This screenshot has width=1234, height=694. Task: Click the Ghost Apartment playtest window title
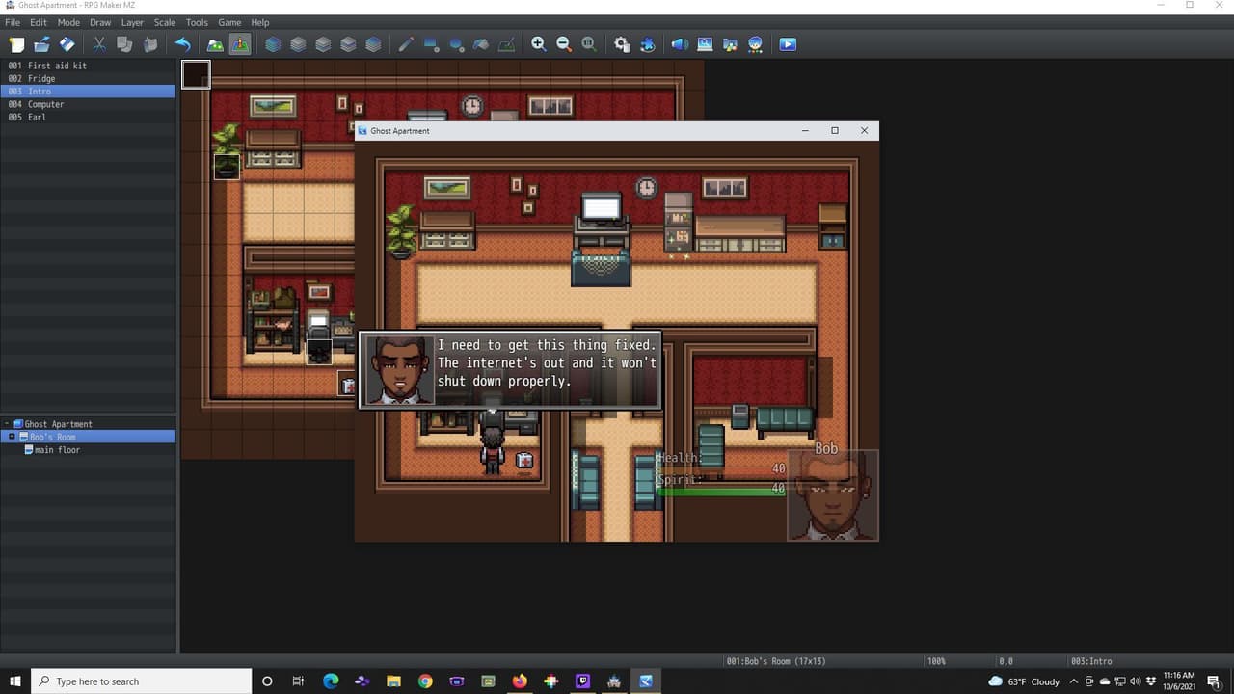coord(400,131)
